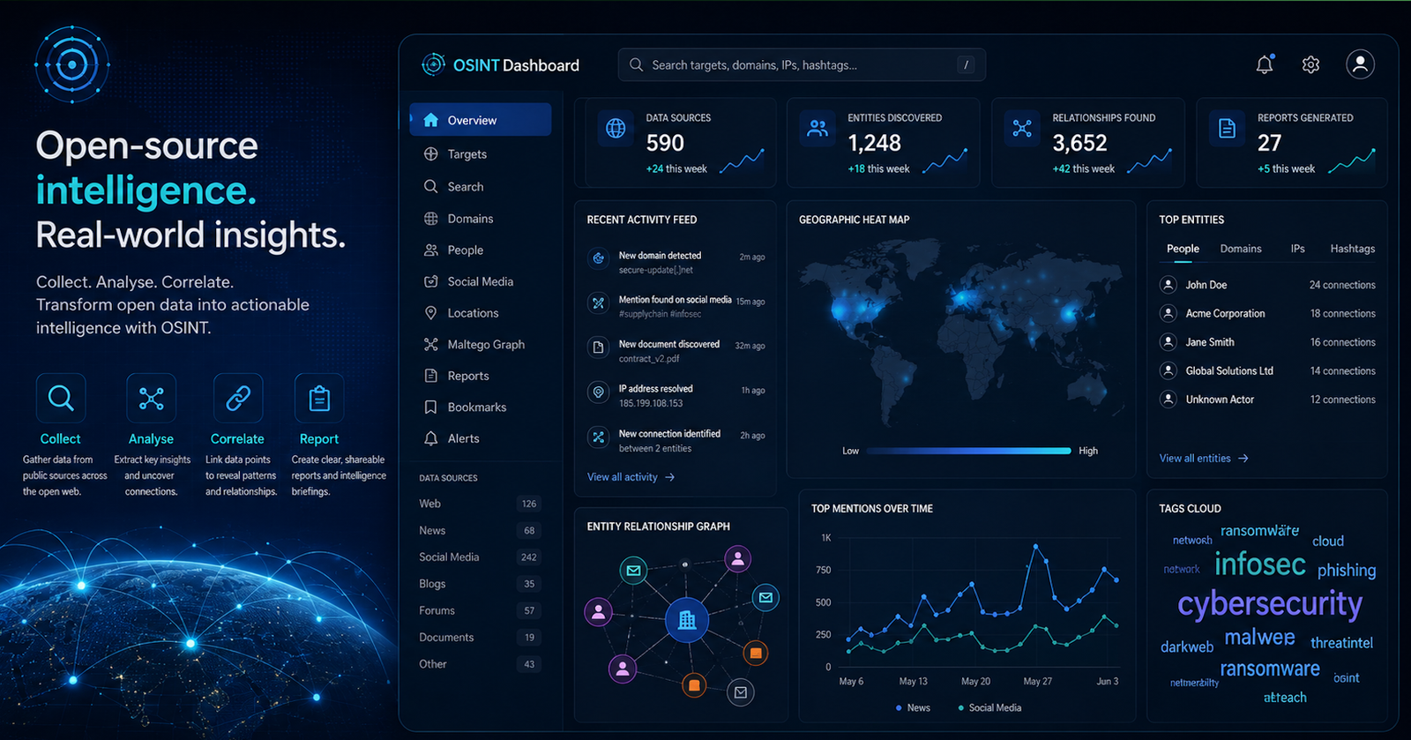
Task: Switch to the IPs tab
Action: [x=1297, y=249]
